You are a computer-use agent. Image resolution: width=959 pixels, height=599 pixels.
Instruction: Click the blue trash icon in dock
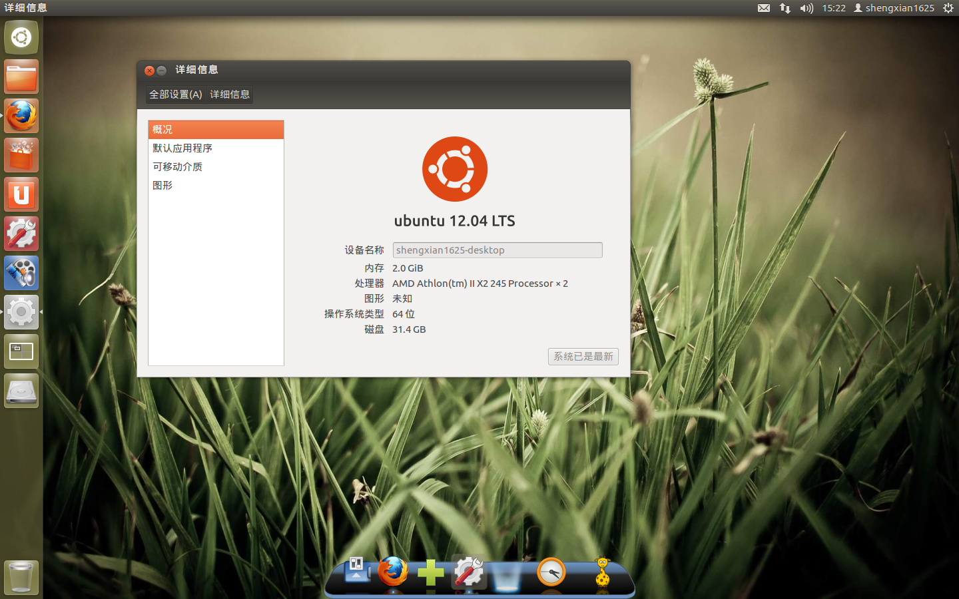tap(507, 576)
